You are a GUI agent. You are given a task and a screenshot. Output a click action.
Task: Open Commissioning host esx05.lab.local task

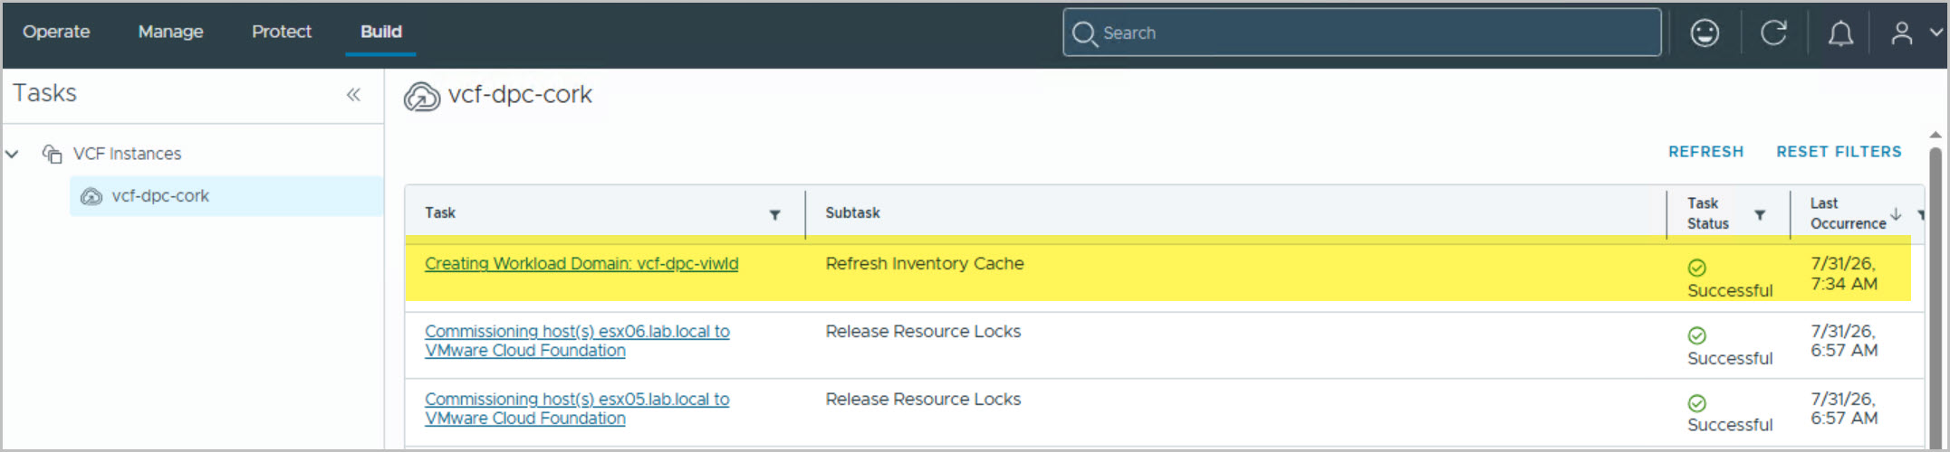click(577, 409)
